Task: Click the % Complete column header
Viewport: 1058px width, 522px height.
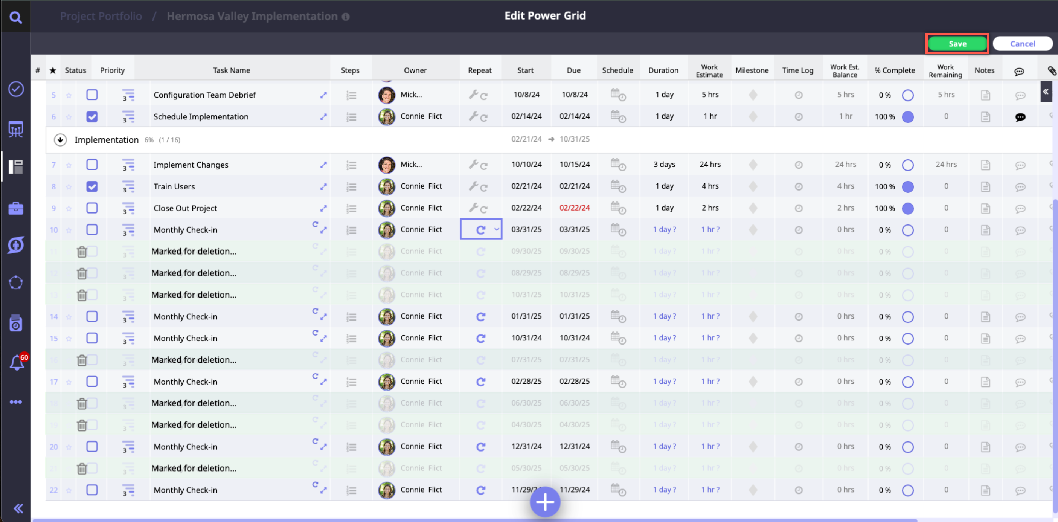Action: (894, 70)
